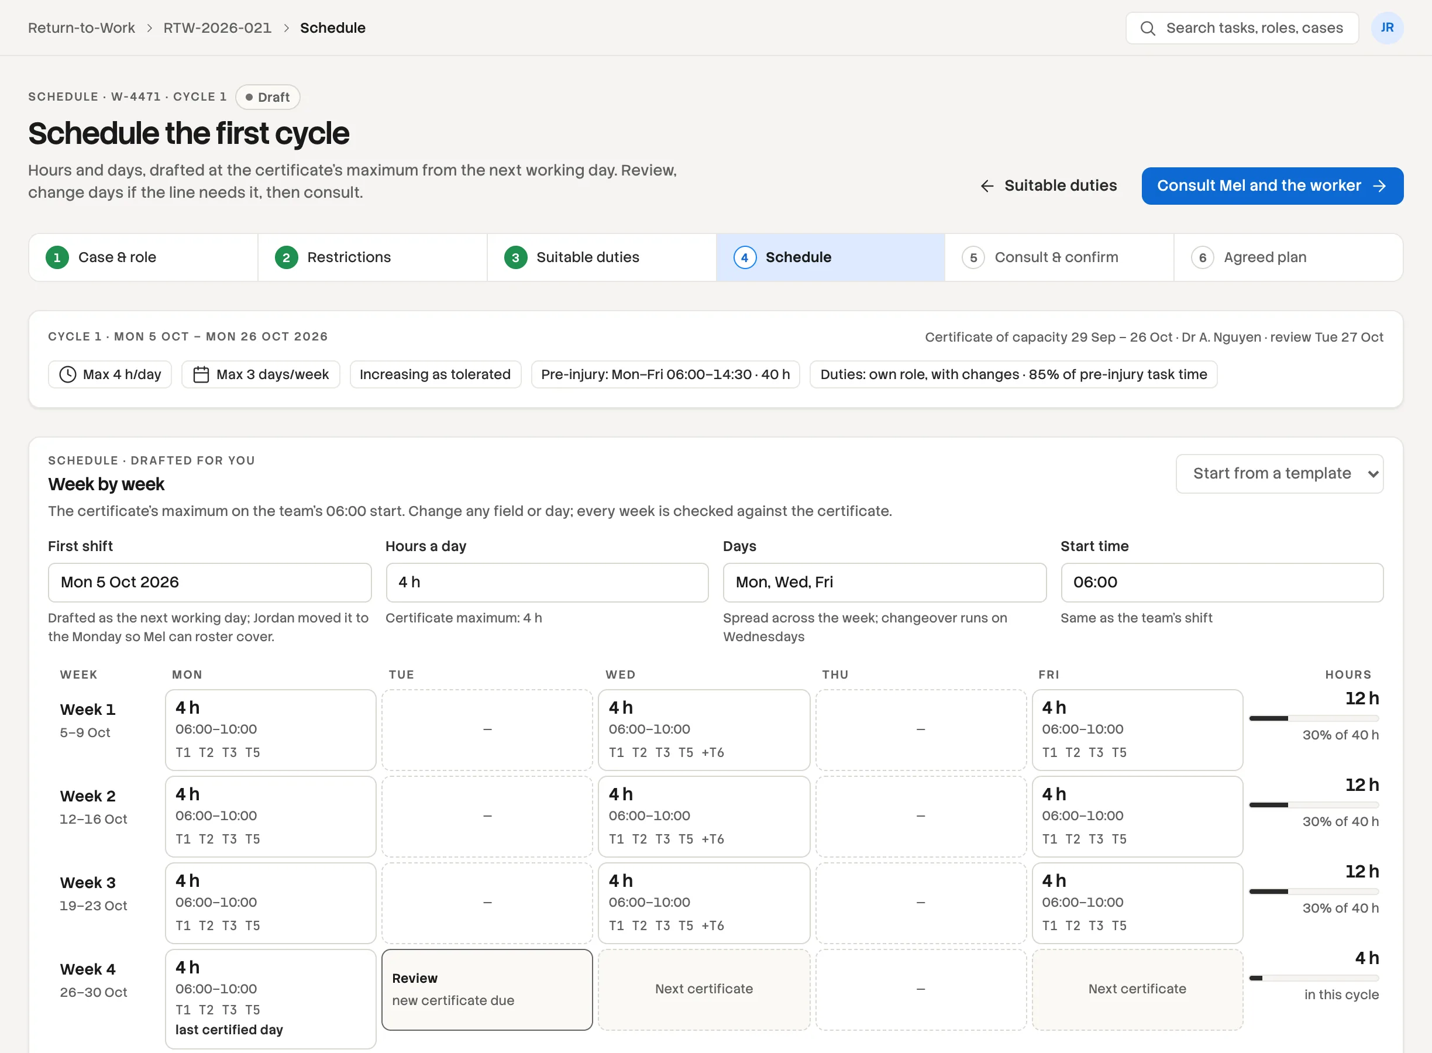Click the Draft status badge
Viewport: 1432px width, 1053px height.
(x=268, y=97)
